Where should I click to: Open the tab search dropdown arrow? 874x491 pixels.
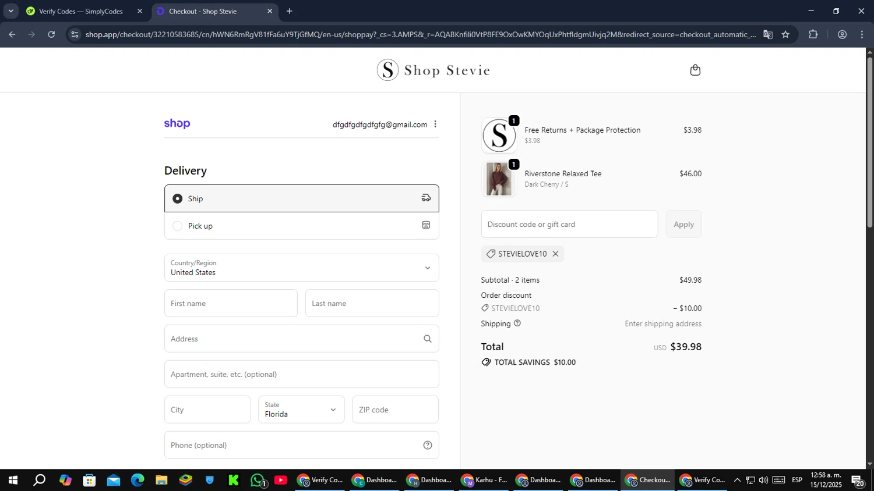(x=10, y=11)
